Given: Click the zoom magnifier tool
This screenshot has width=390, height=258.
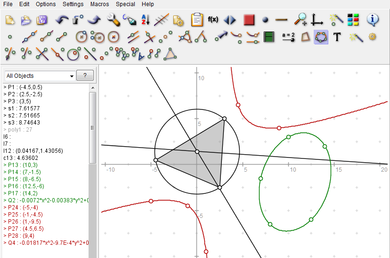Looking at the screenshot, I should coord(300,20).
